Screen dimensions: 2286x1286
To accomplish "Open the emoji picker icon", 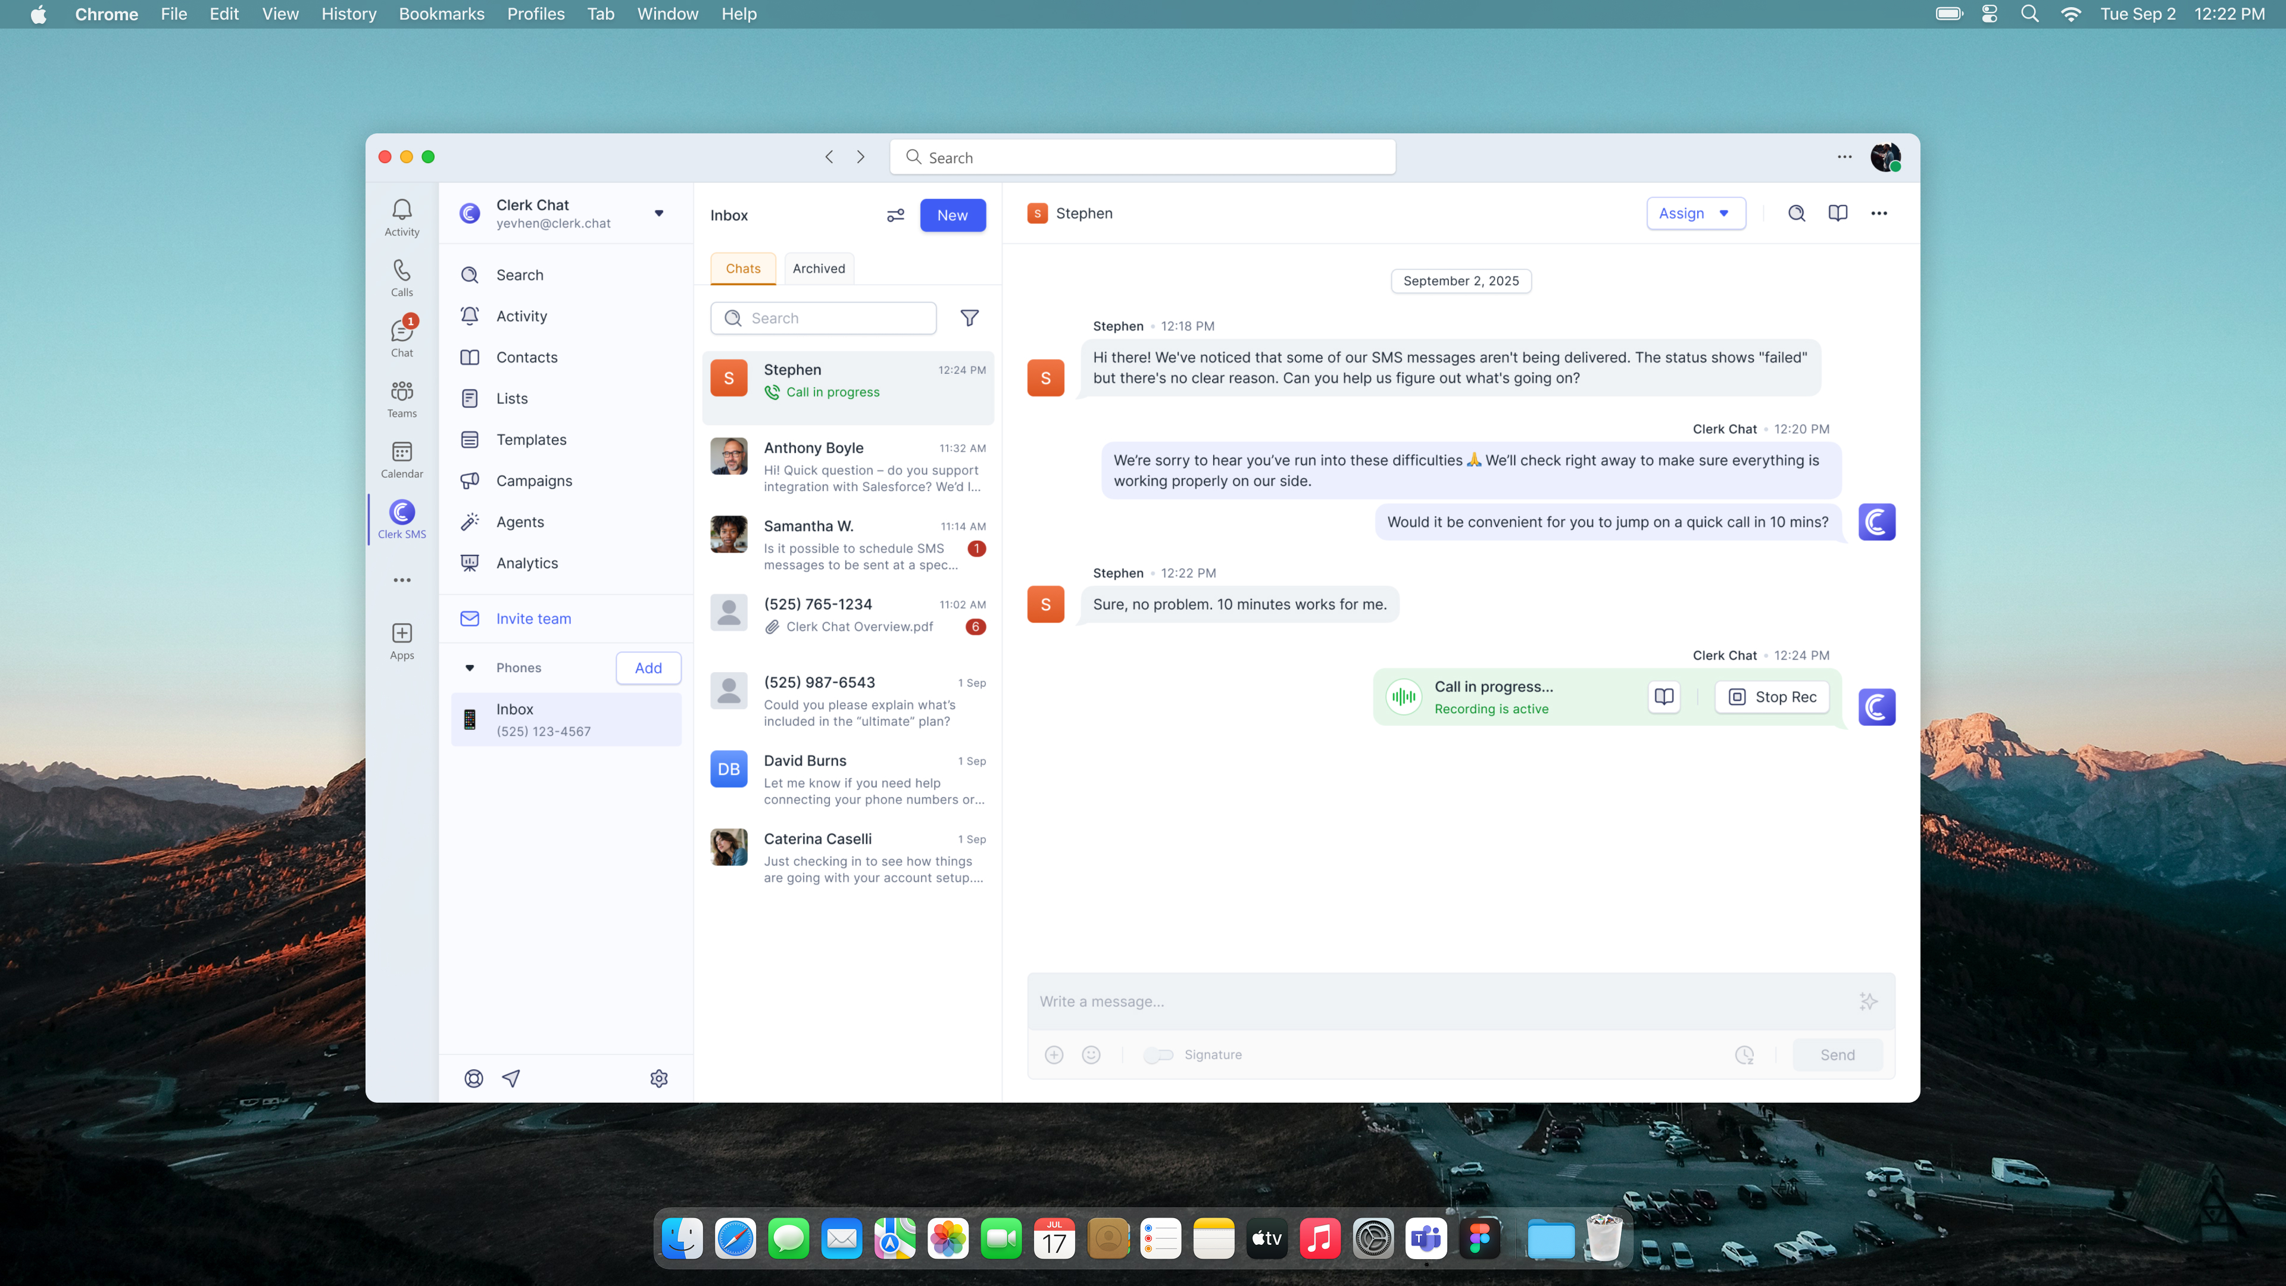I will point(1091,1054).
